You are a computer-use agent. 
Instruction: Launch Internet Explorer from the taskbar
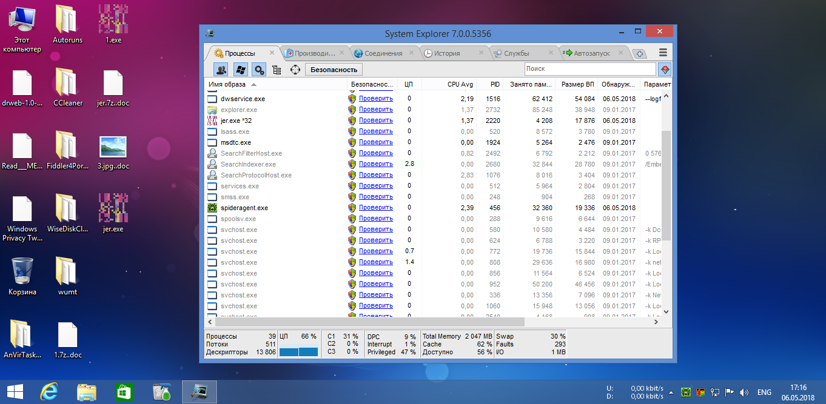coord(50,392)
